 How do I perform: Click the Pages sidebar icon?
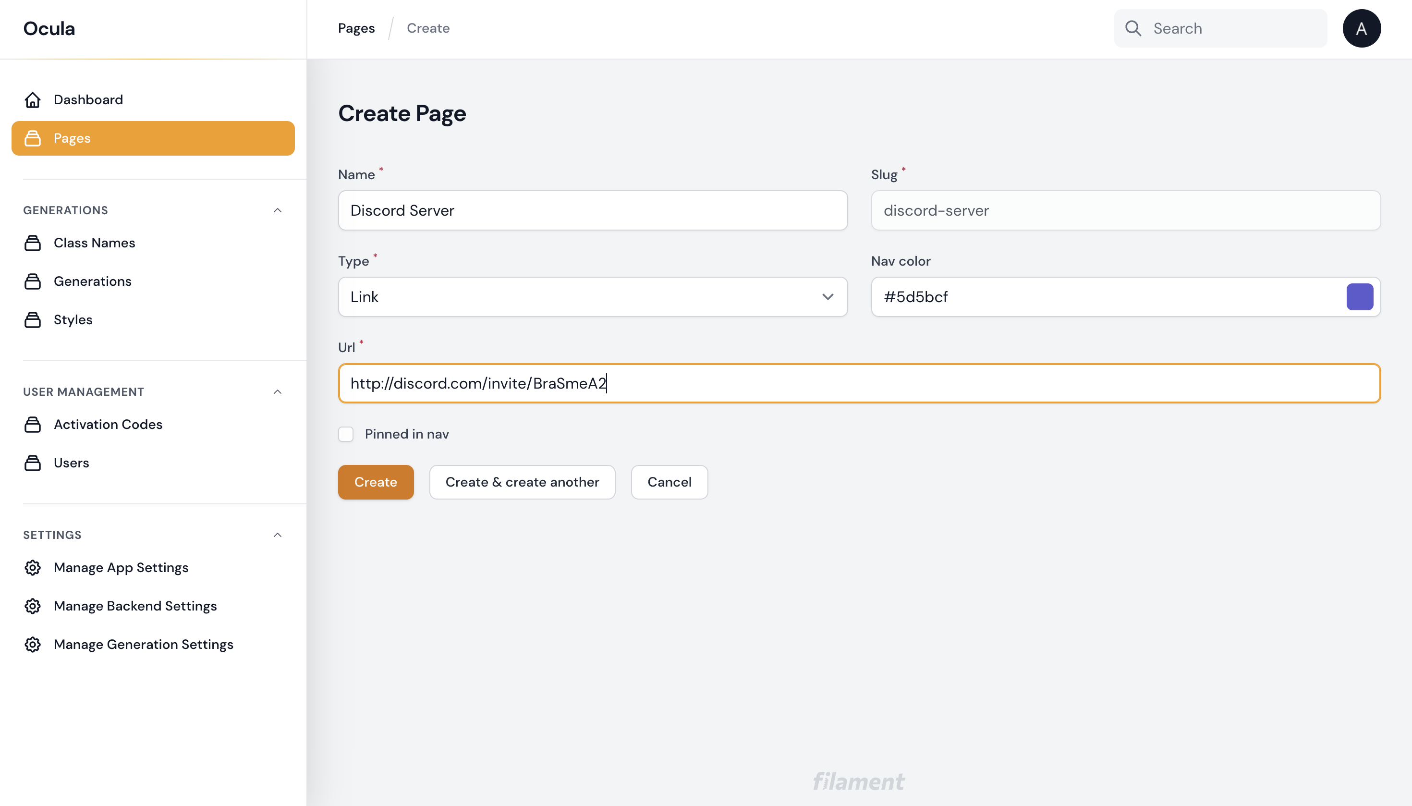click(x=33, y=138)
